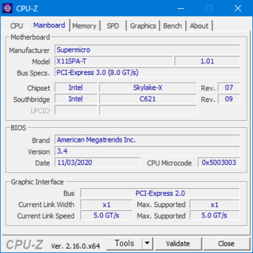Image resolution: width=253 pixels, height=253 pixels.
Task: Click the version text Ver. 2.16.0.x64
Action: point(75,246)
